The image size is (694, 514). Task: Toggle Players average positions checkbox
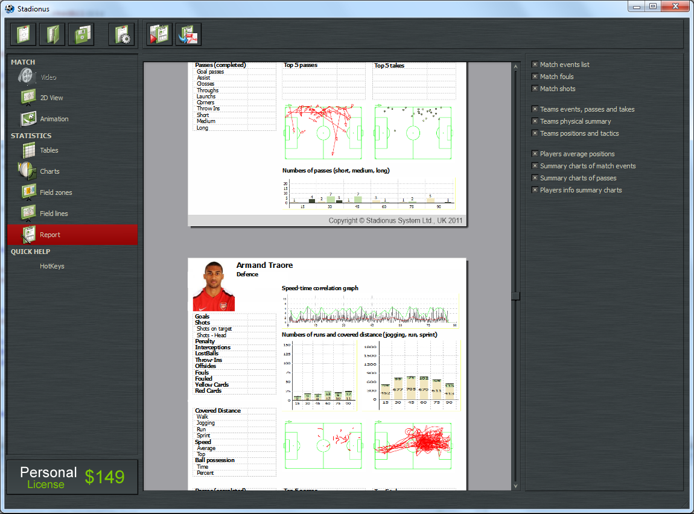pyautogui.click(x=535, y=153)
